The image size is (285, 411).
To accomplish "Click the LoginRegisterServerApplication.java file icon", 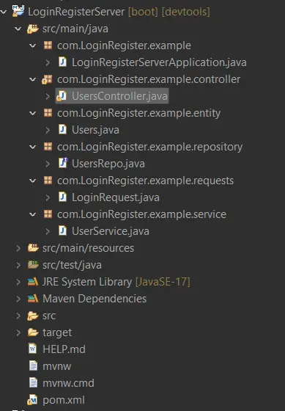I will click(x=62, y=62).
